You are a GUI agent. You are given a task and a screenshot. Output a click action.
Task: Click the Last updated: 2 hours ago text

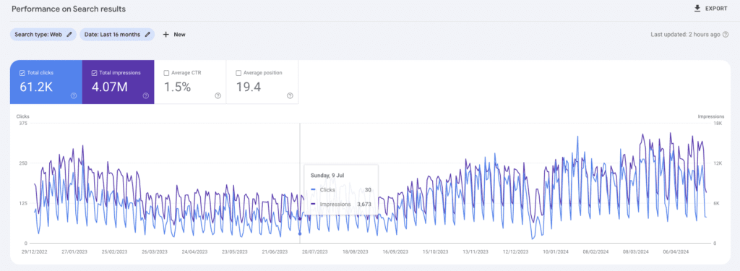[x=685, y=35]
